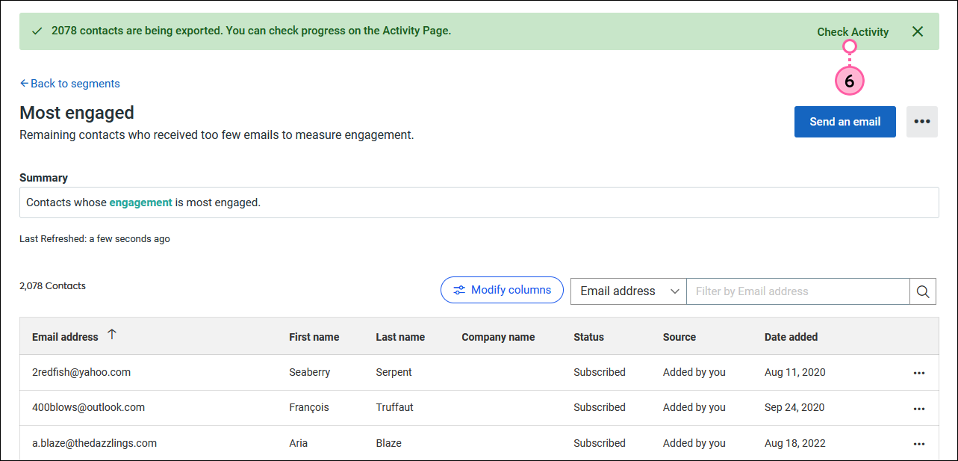The height and width of the screenshot is (461, 958).
Task: Open row options for a.blaze@thedazzlings.com
Action: (x=919, y=444)
